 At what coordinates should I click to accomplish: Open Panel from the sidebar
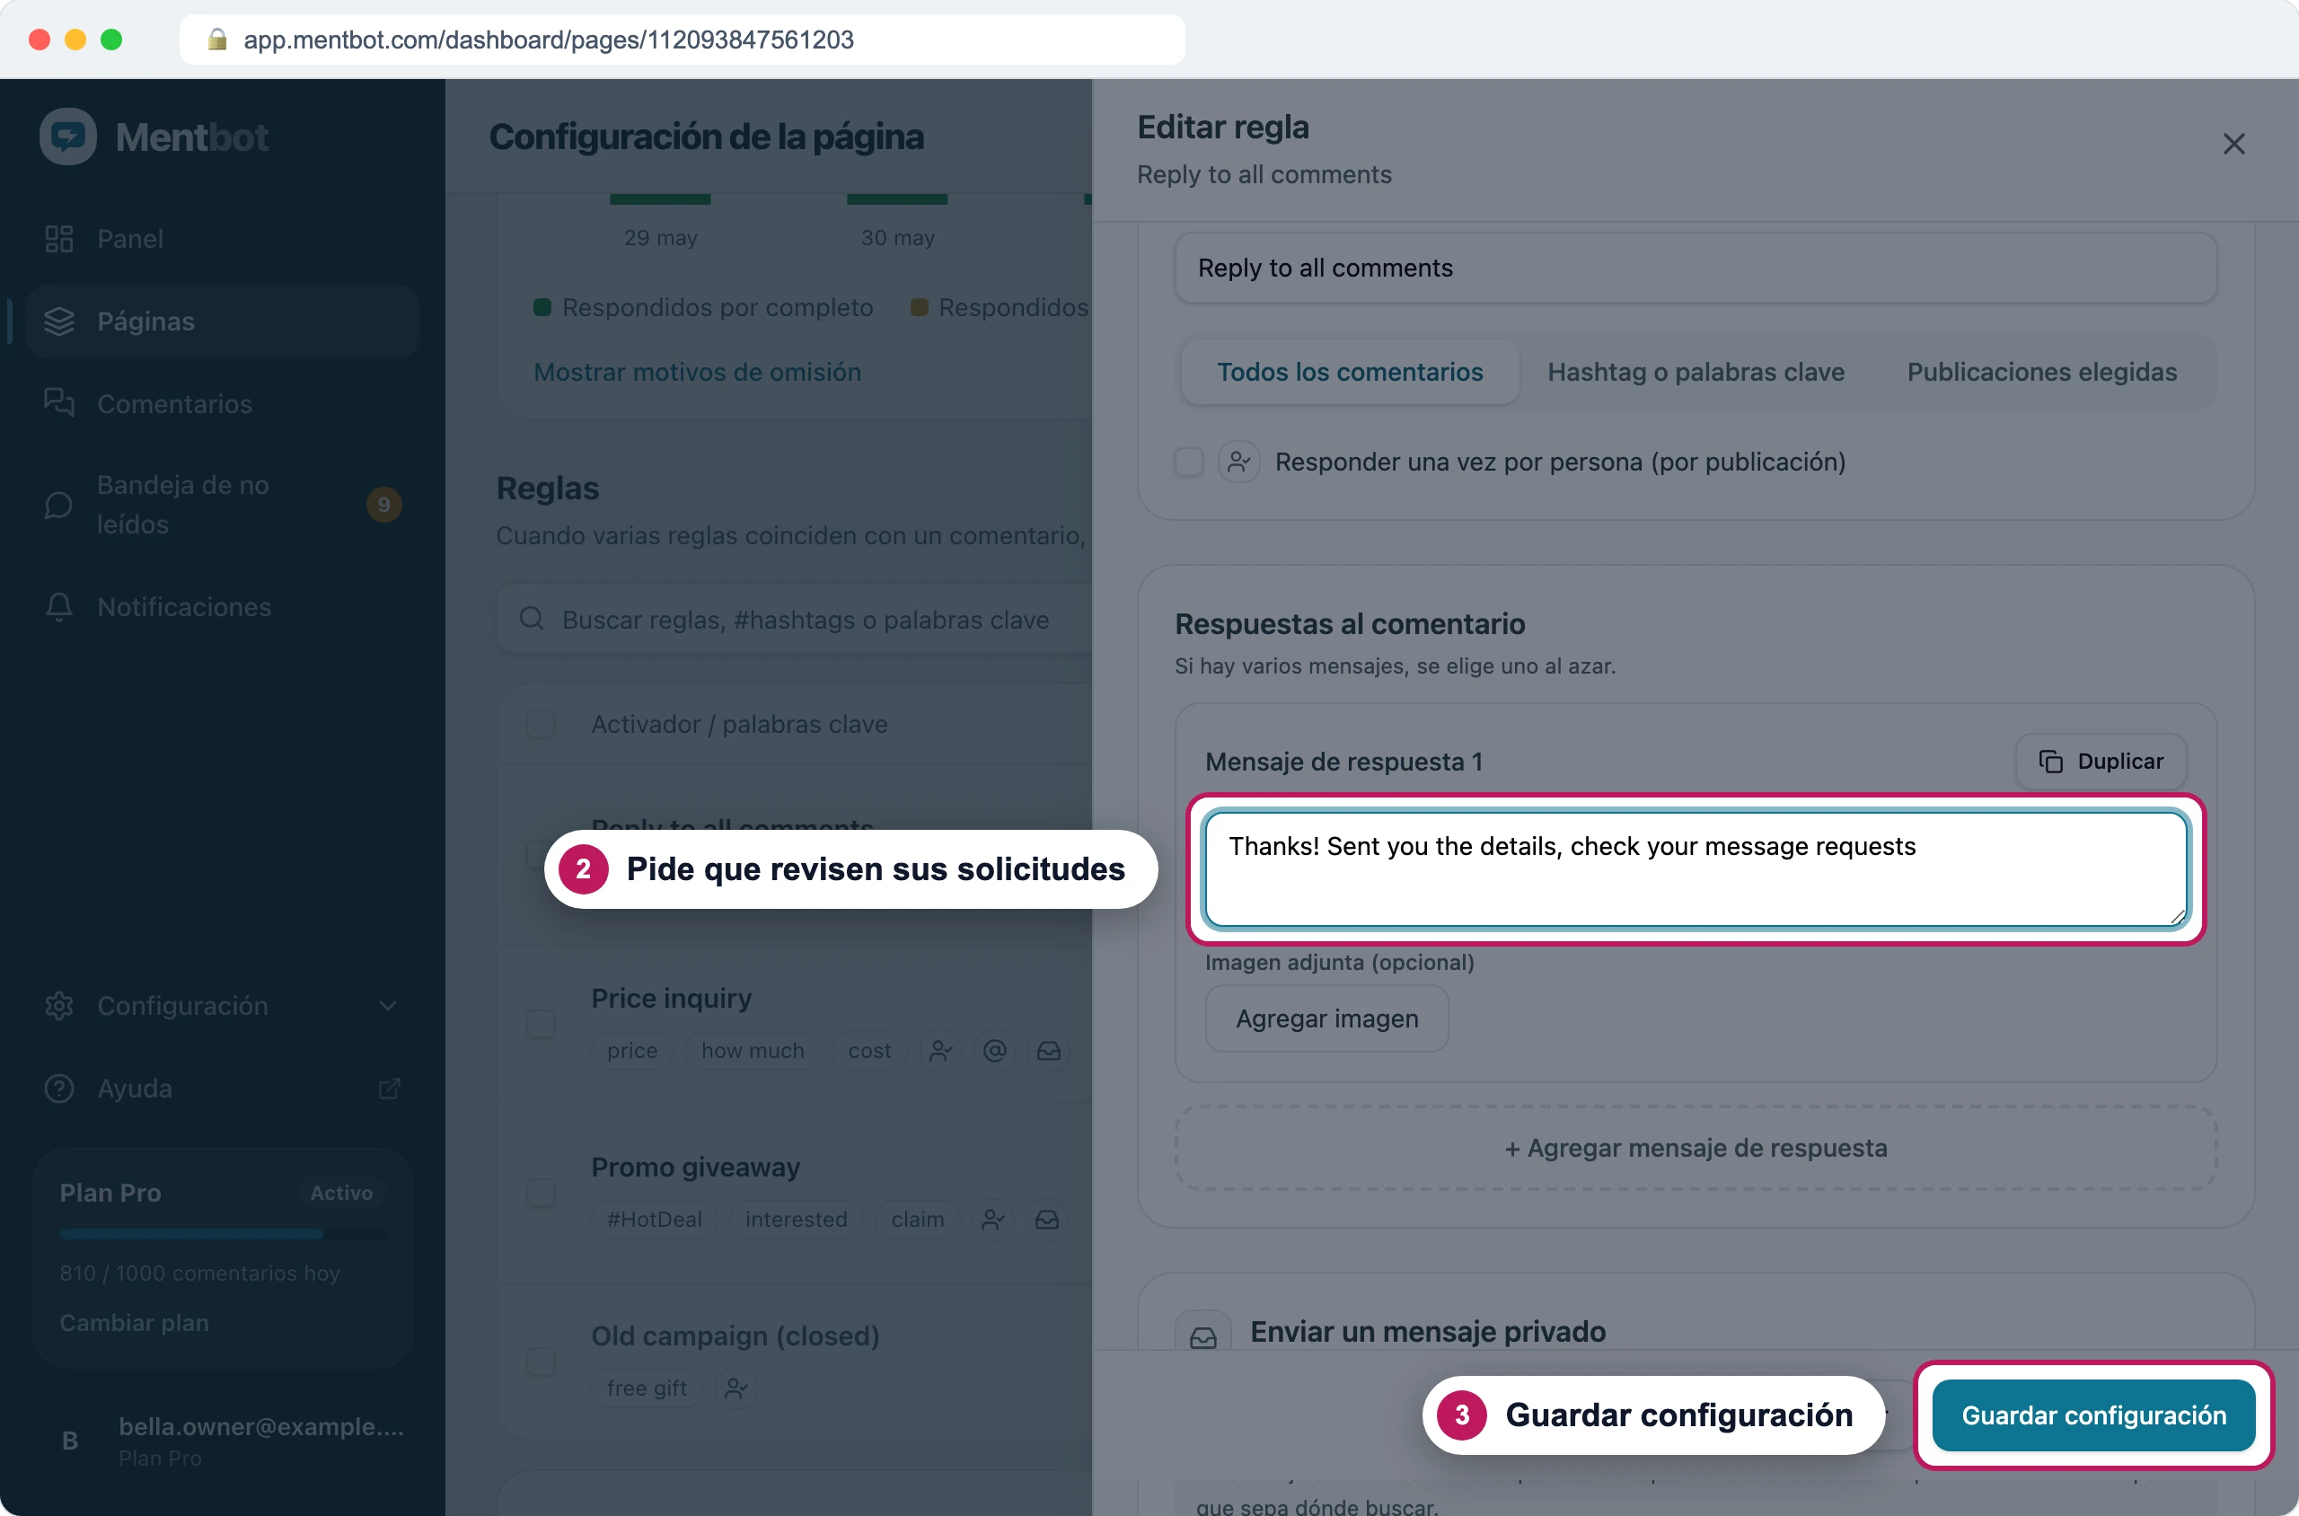[222, 239]
